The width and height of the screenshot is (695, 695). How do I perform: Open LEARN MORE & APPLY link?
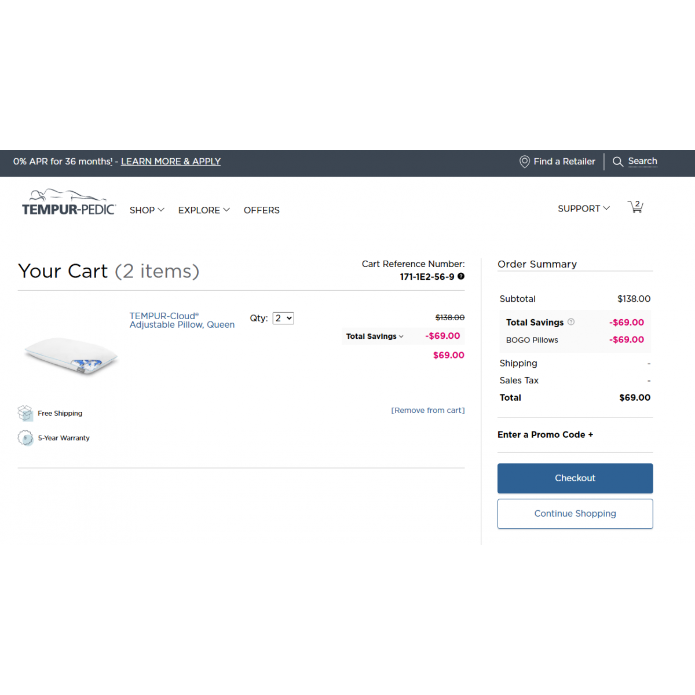click(x=171, y=162)
